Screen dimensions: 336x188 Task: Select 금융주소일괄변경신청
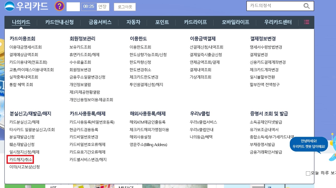tap(87, 77)
